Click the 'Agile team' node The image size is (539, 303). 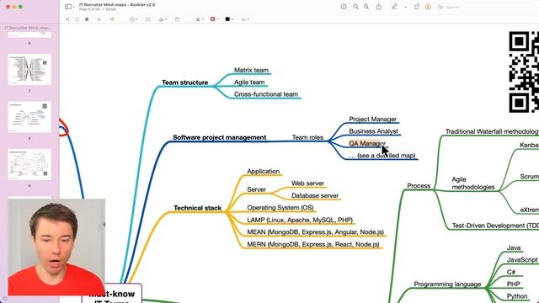pos(249,82)
